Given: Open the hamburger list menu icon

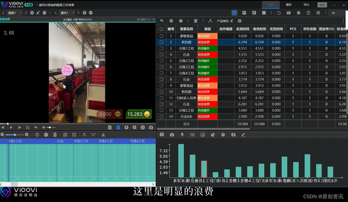Looking at the screenshot, I should click(x=308, y=13).
